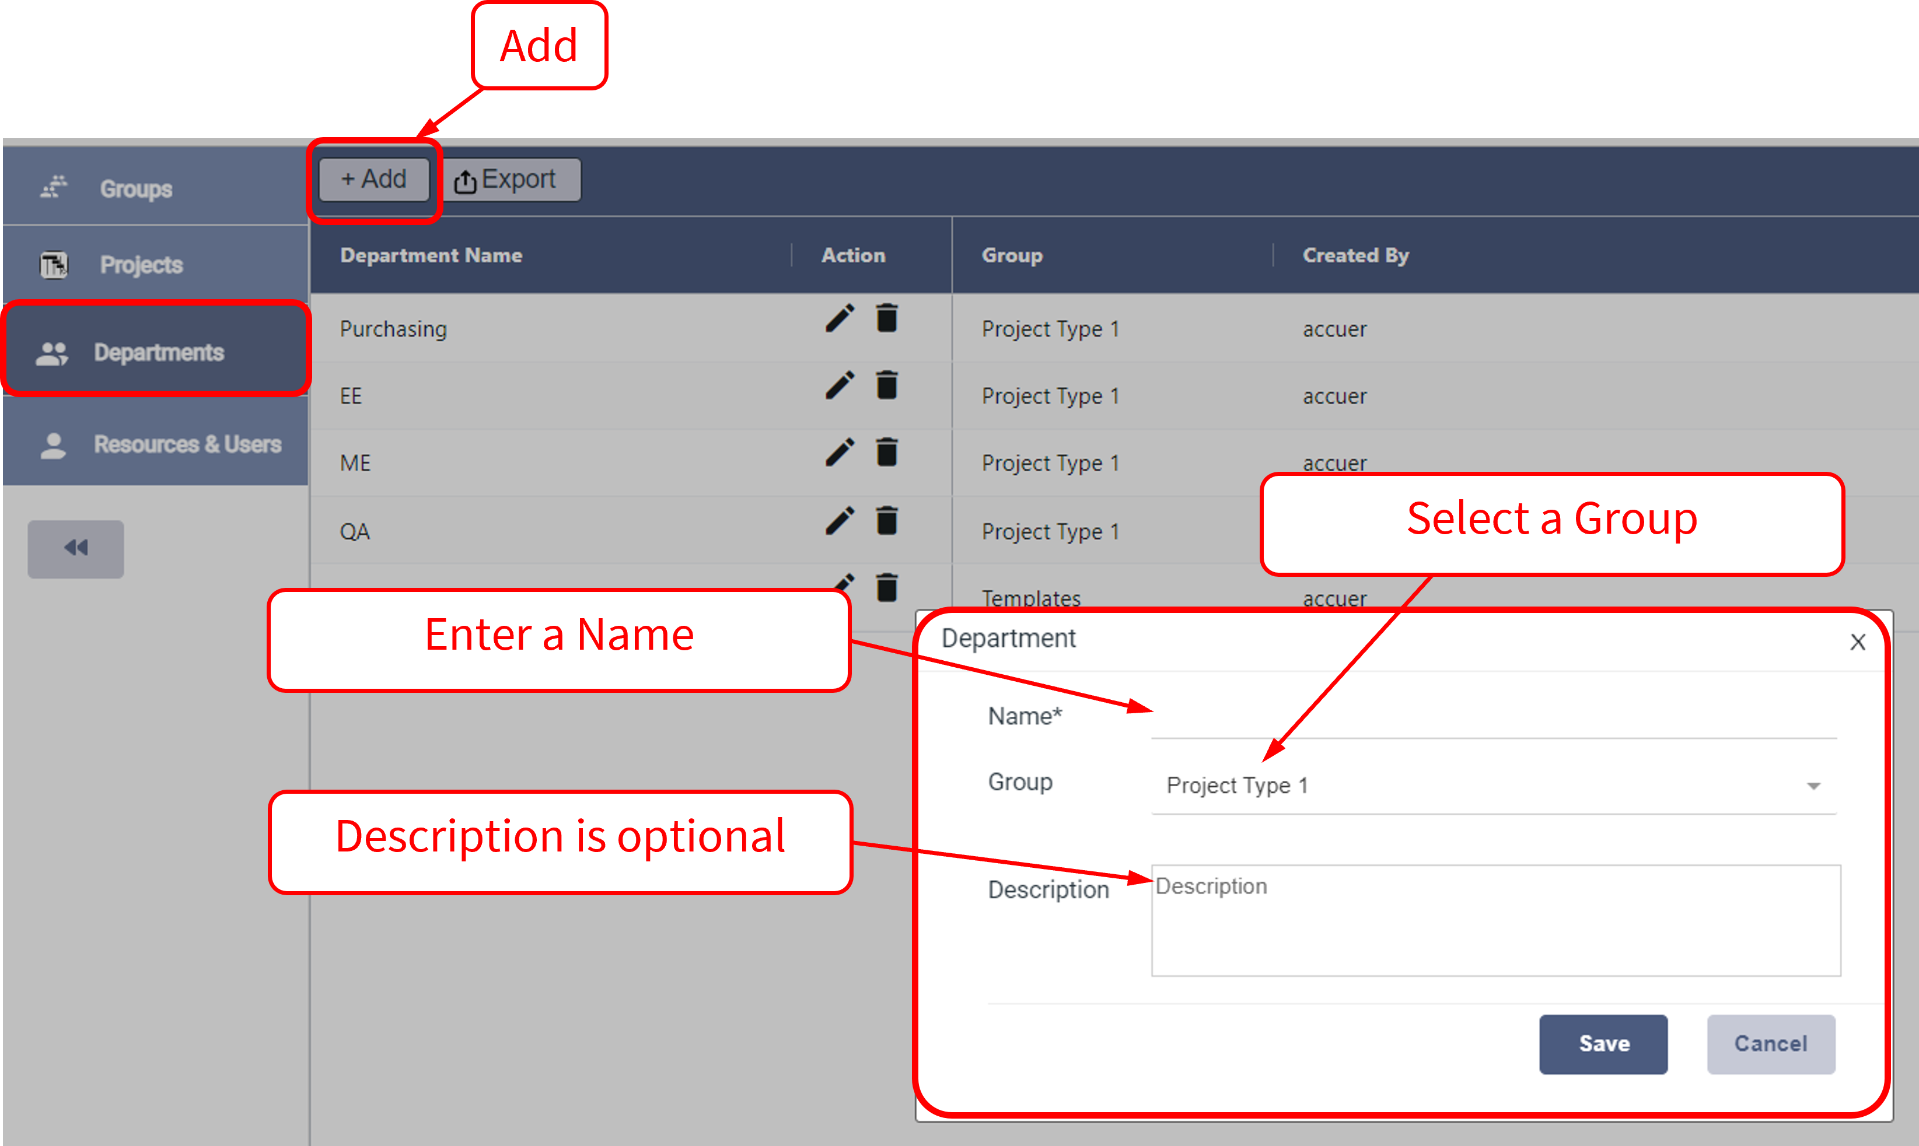Edit the QA department with pencil
The width and height of the screenshot is (1919, 1146).
pyautogui.click(x=840, y=520)
